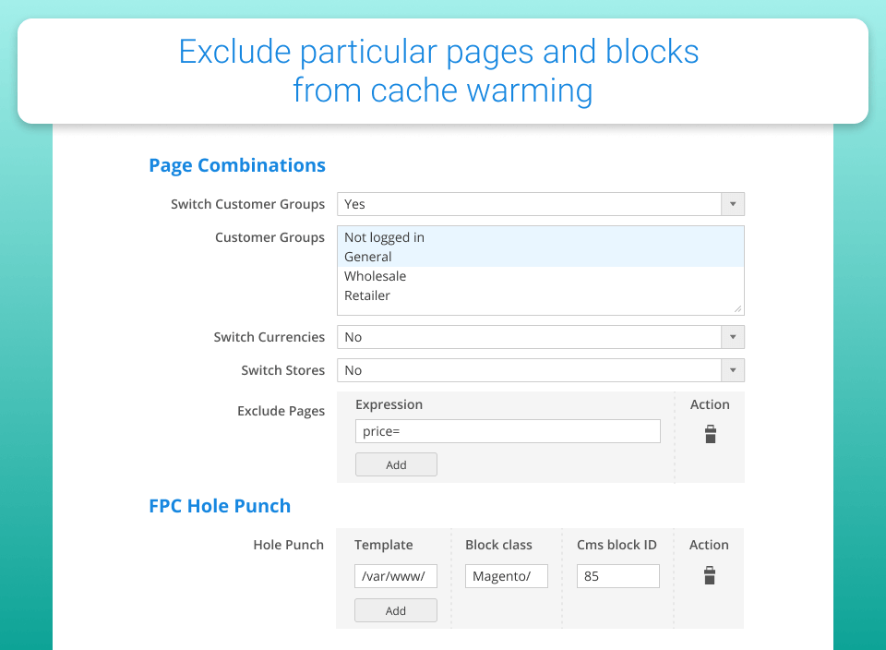Click the Block class input field
Screen dimensions: 886x650
pyautogui.click(x=506, y=576)
